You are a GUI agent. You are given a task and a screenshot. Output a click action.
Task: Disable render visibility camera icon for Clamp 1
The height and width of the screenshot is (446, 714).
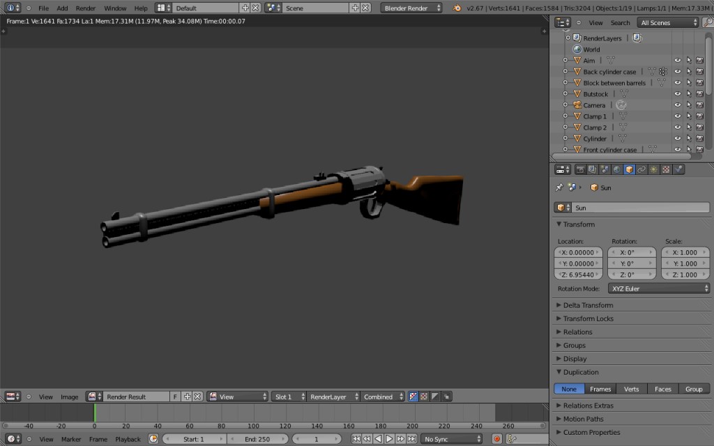click(x=699, y=116)
